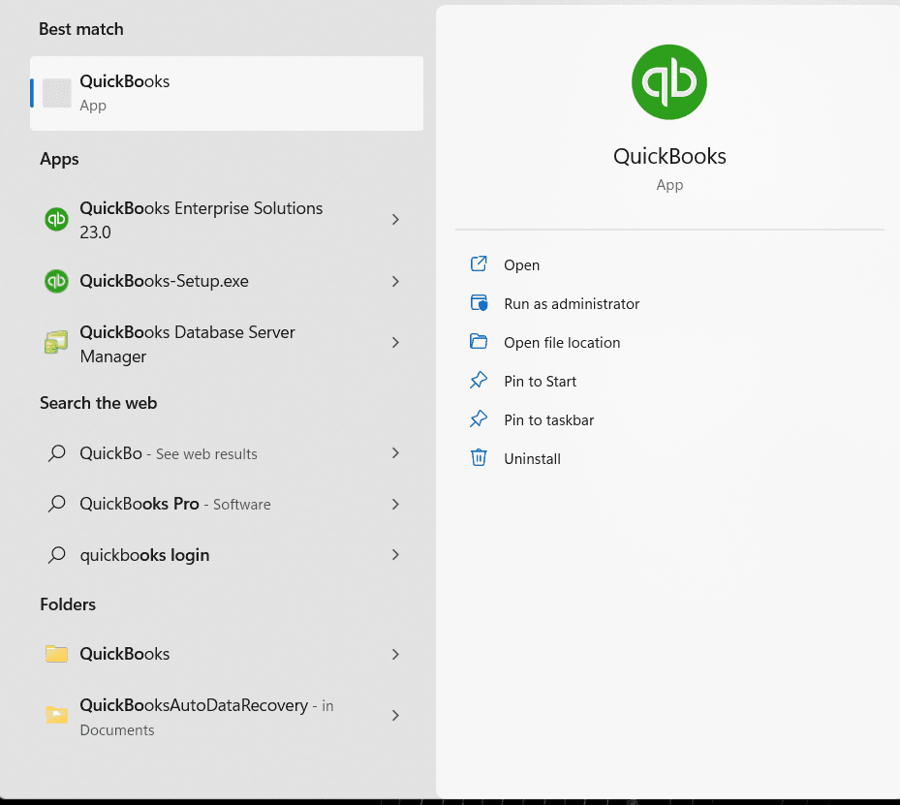The height and width of the screenshot is (805, 900).
Task: Expand QuickBooks Enterprise Solutions 23.0 chevron
Action: (395, 219)
